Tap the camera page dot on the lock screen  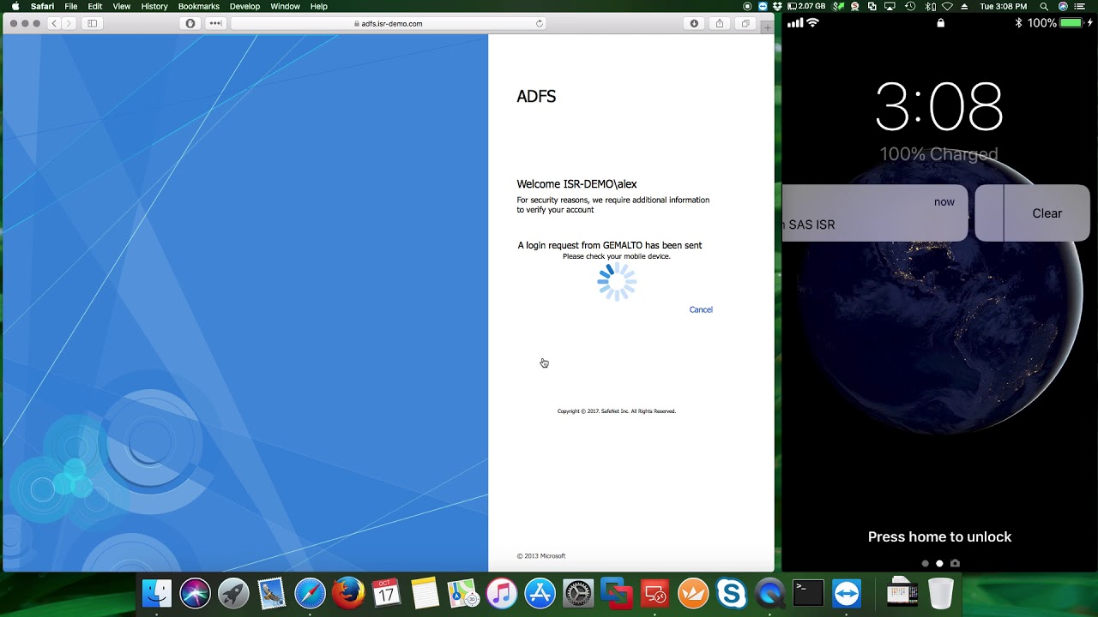[955, 563]
